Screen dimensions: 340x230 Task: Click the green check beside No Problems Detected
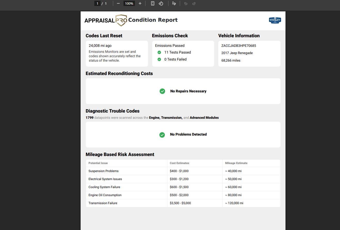pos(162,135)
